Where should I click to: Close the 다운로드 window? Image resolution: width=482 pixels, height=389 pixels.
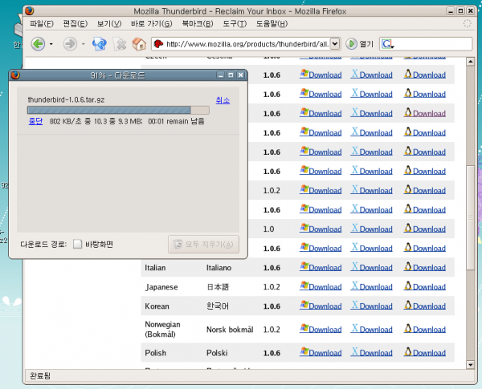pos(241,75)
